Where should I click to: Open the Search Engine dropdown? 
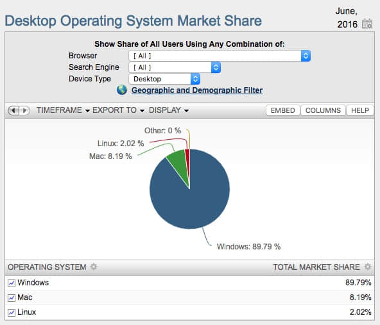(175, 67)
